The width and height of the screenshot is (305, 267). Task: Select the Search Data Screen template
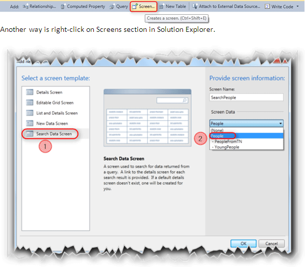(x=55, y=134)
